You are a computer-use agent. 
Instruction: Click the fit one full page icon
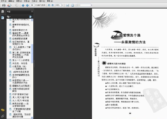[x=73, y=5]
